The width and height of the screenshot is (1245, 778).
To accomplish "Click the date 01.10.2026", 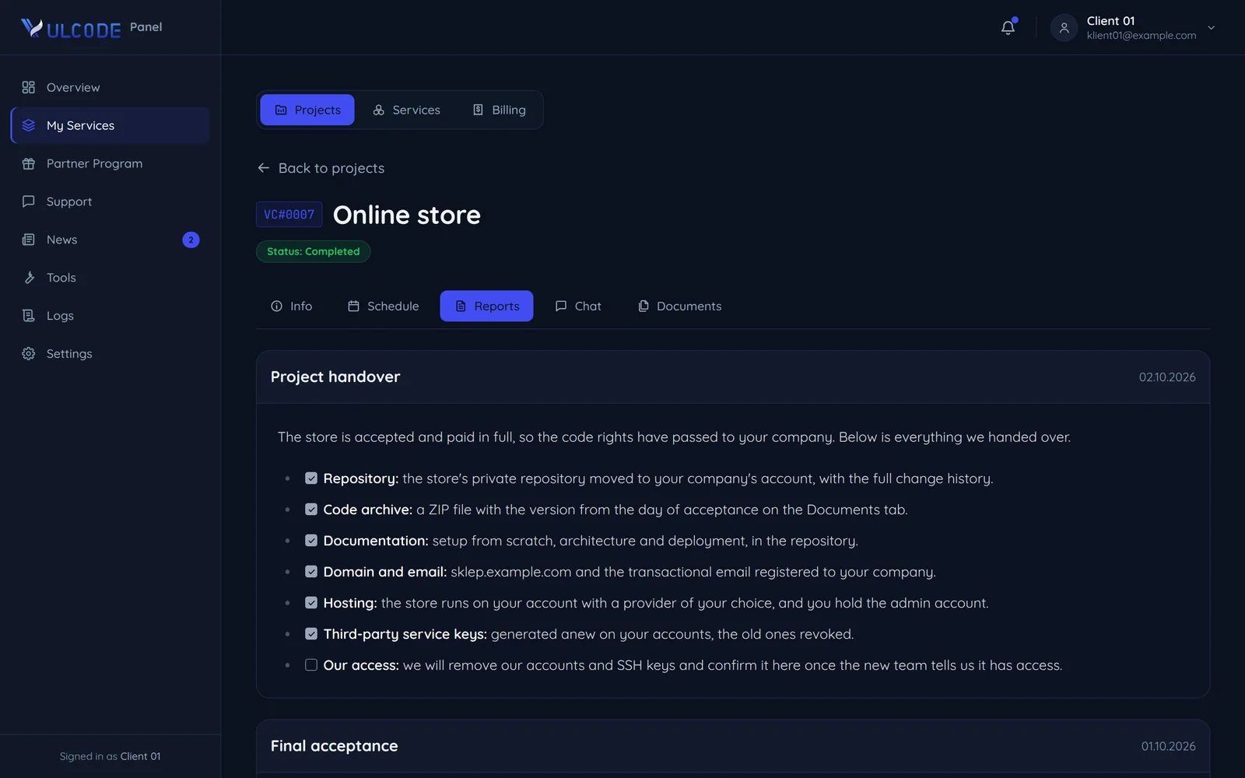I will point(1168,746).
